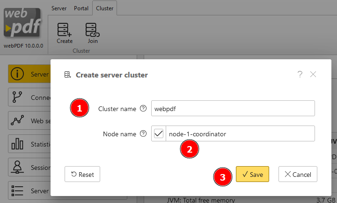337x203 pixels.
Task: Show help for Cluster name field
Action: pyautogui.click(x=143, y=108)
